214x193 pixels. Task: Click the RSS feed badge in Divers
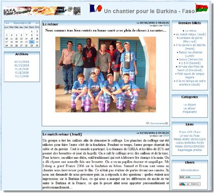pyautogui.click(x=190, y=177)
